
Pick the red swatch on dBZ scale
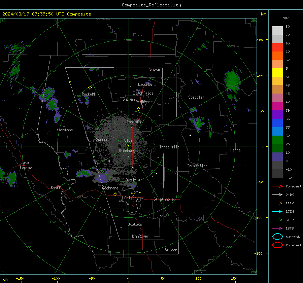pos(277,47)
